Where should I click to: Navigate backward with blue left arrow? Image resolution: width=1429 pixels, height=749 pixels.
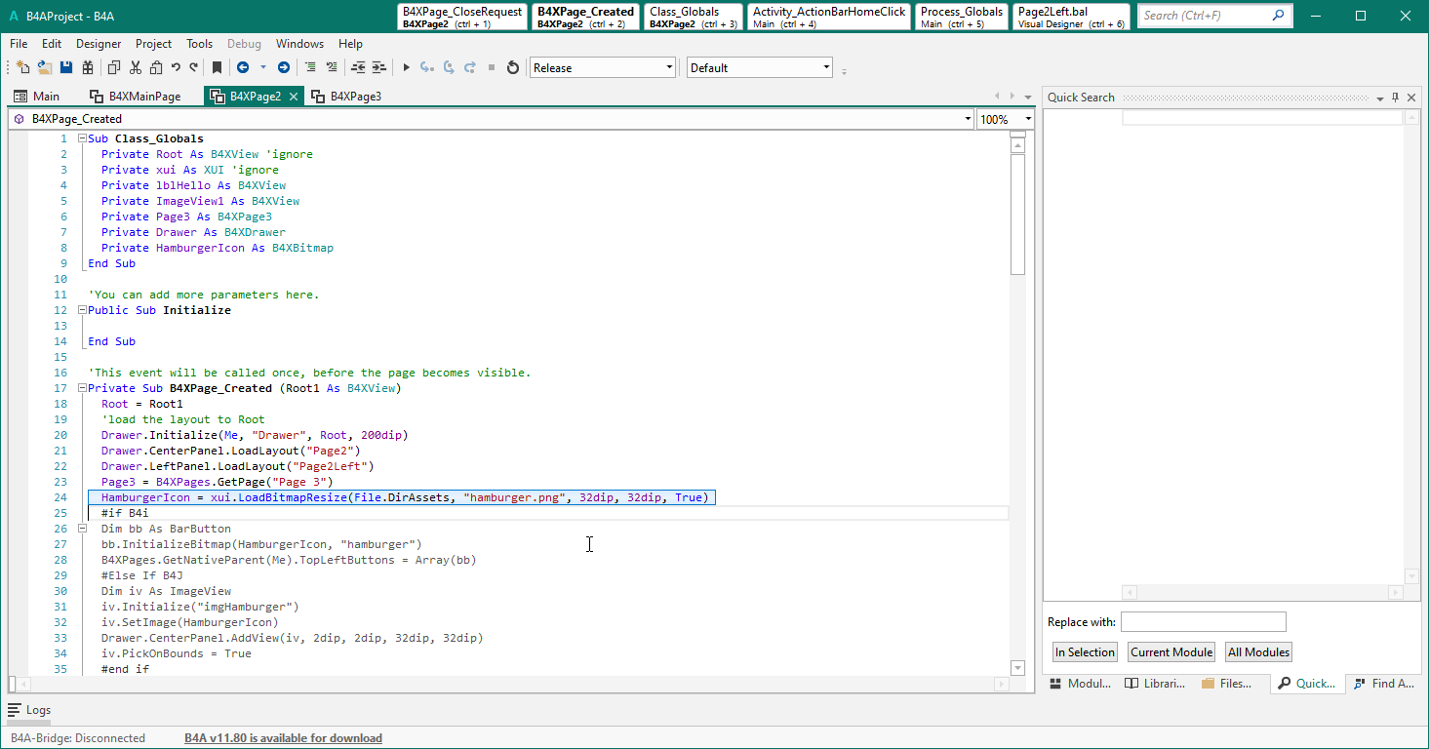pos(243,67)
